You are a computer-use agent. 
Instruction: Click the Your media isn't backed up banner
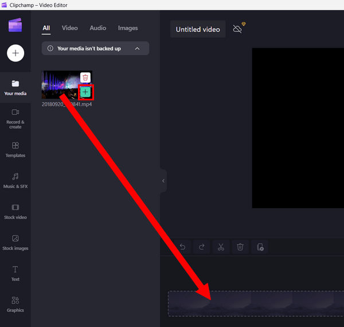(x=95, y=48)
